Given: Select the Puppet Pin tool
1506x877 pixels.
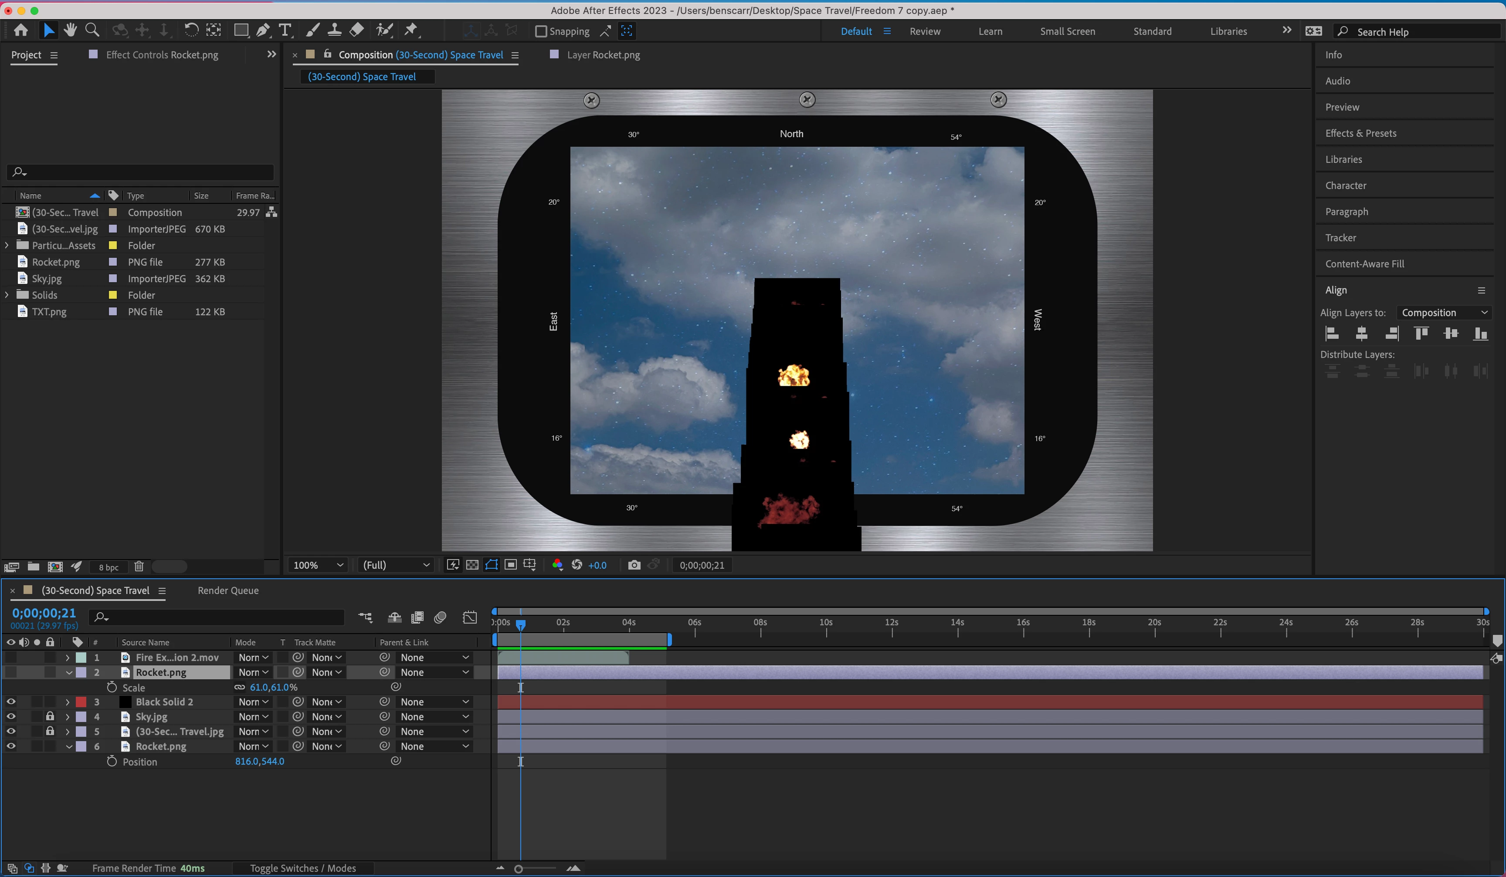Looking at the screenshot, I should (411, 30).
